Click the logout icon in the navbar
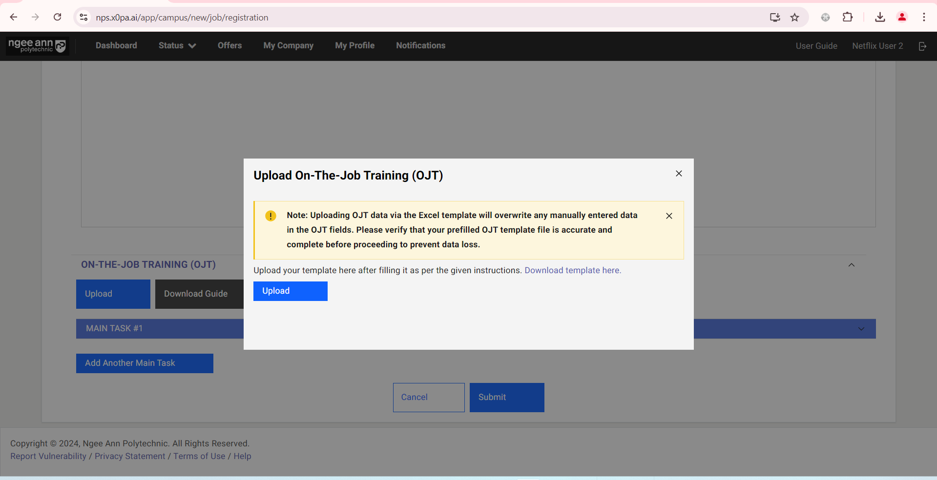Screen dimensions: 937x480 [922, 46]
